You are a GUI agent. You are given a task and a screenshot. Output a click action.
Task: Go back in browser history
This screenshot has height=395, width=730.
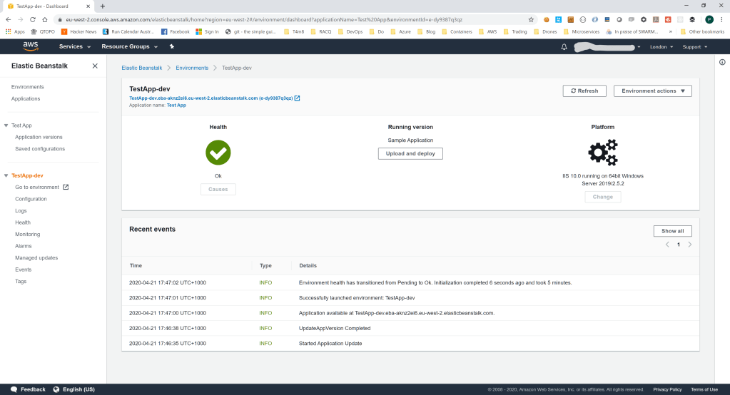pos(9,19)
